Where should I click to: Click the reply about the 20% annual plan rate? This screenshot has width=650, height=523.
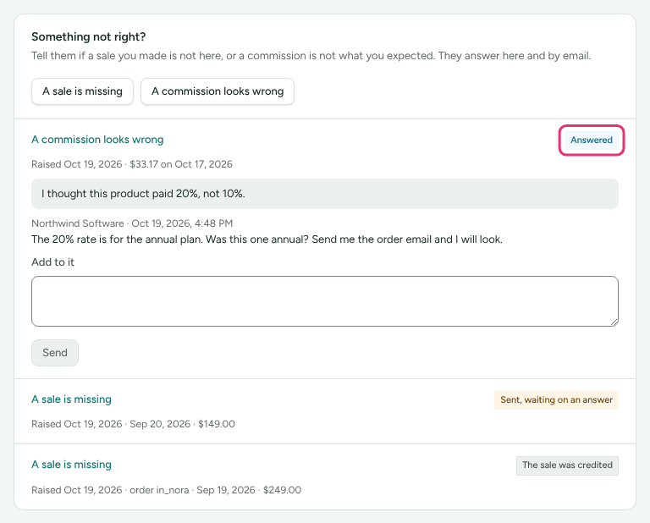click(x=267, y=239)
